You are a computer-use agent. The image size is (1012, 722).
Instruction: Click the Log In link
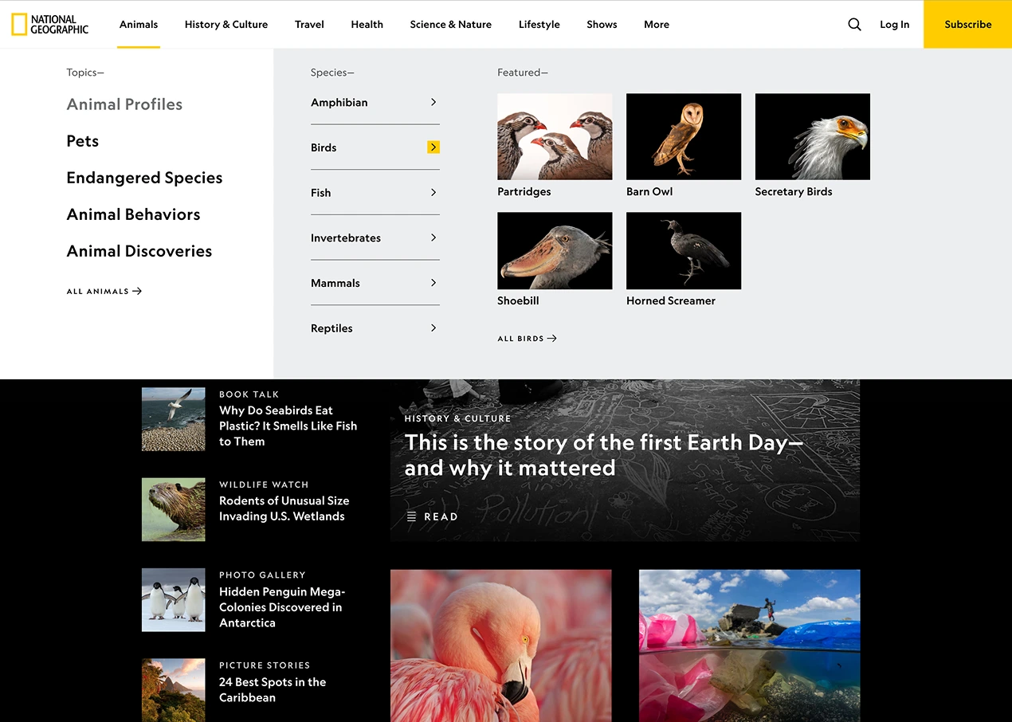(894, 25)
